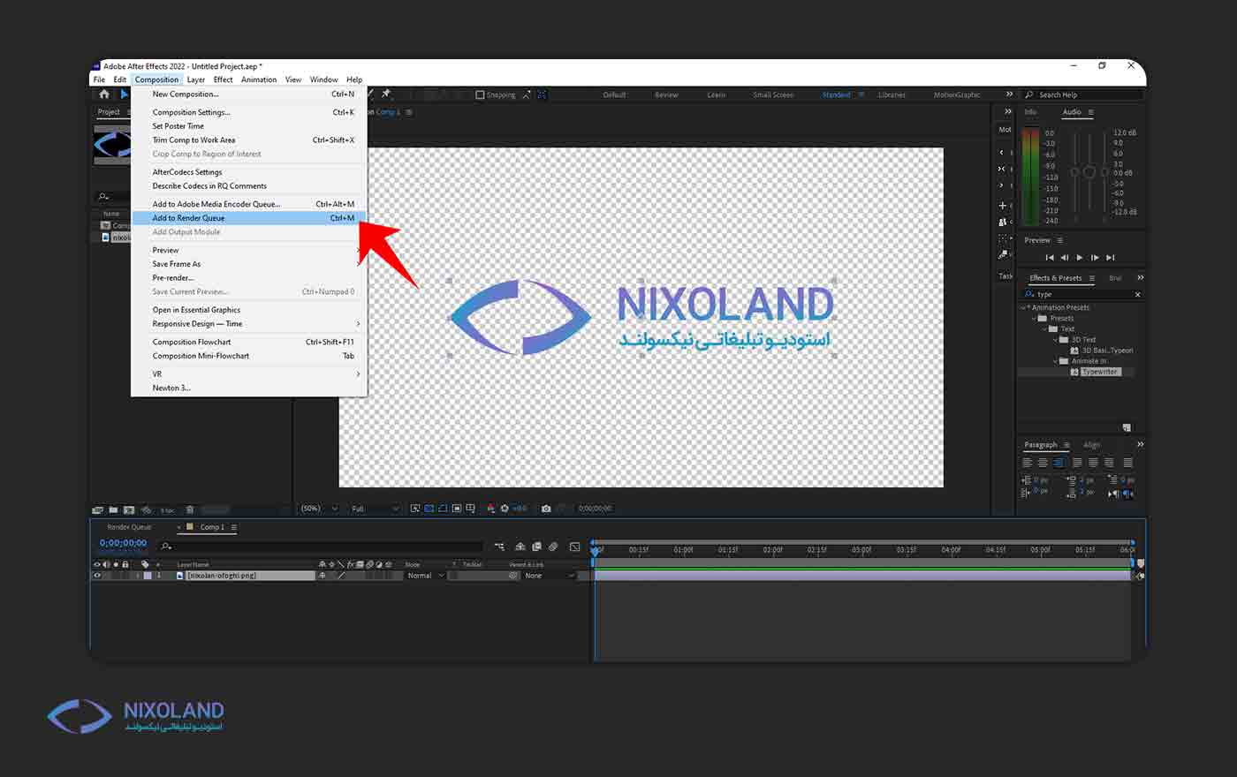
Task: Toggle frame blending icon in timeline
Action: coord(536,547)
